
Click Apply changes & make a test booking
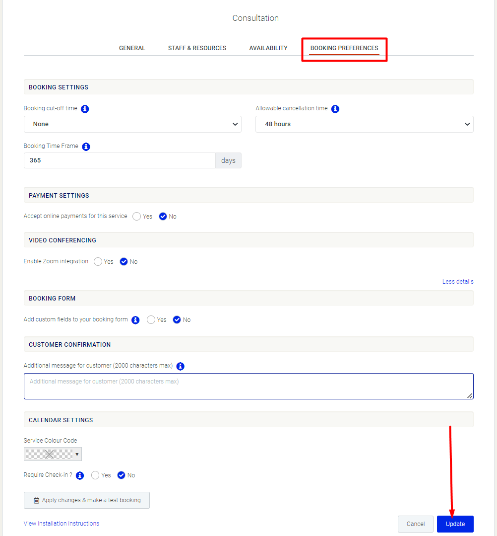(x=87, y=500)
